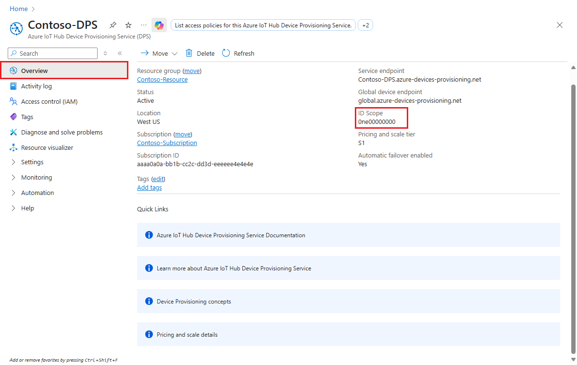The height and width of the screenshot is (365, 577).
Task: Open the Tags pane from the sidebar
Action: (x=27, y=117)
